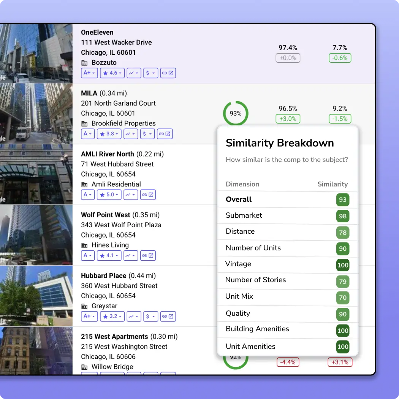Open the A grade dropdown for AMLI River North
Image resolution: width=399 pixels, height=399 pixels.
point(88,195)
